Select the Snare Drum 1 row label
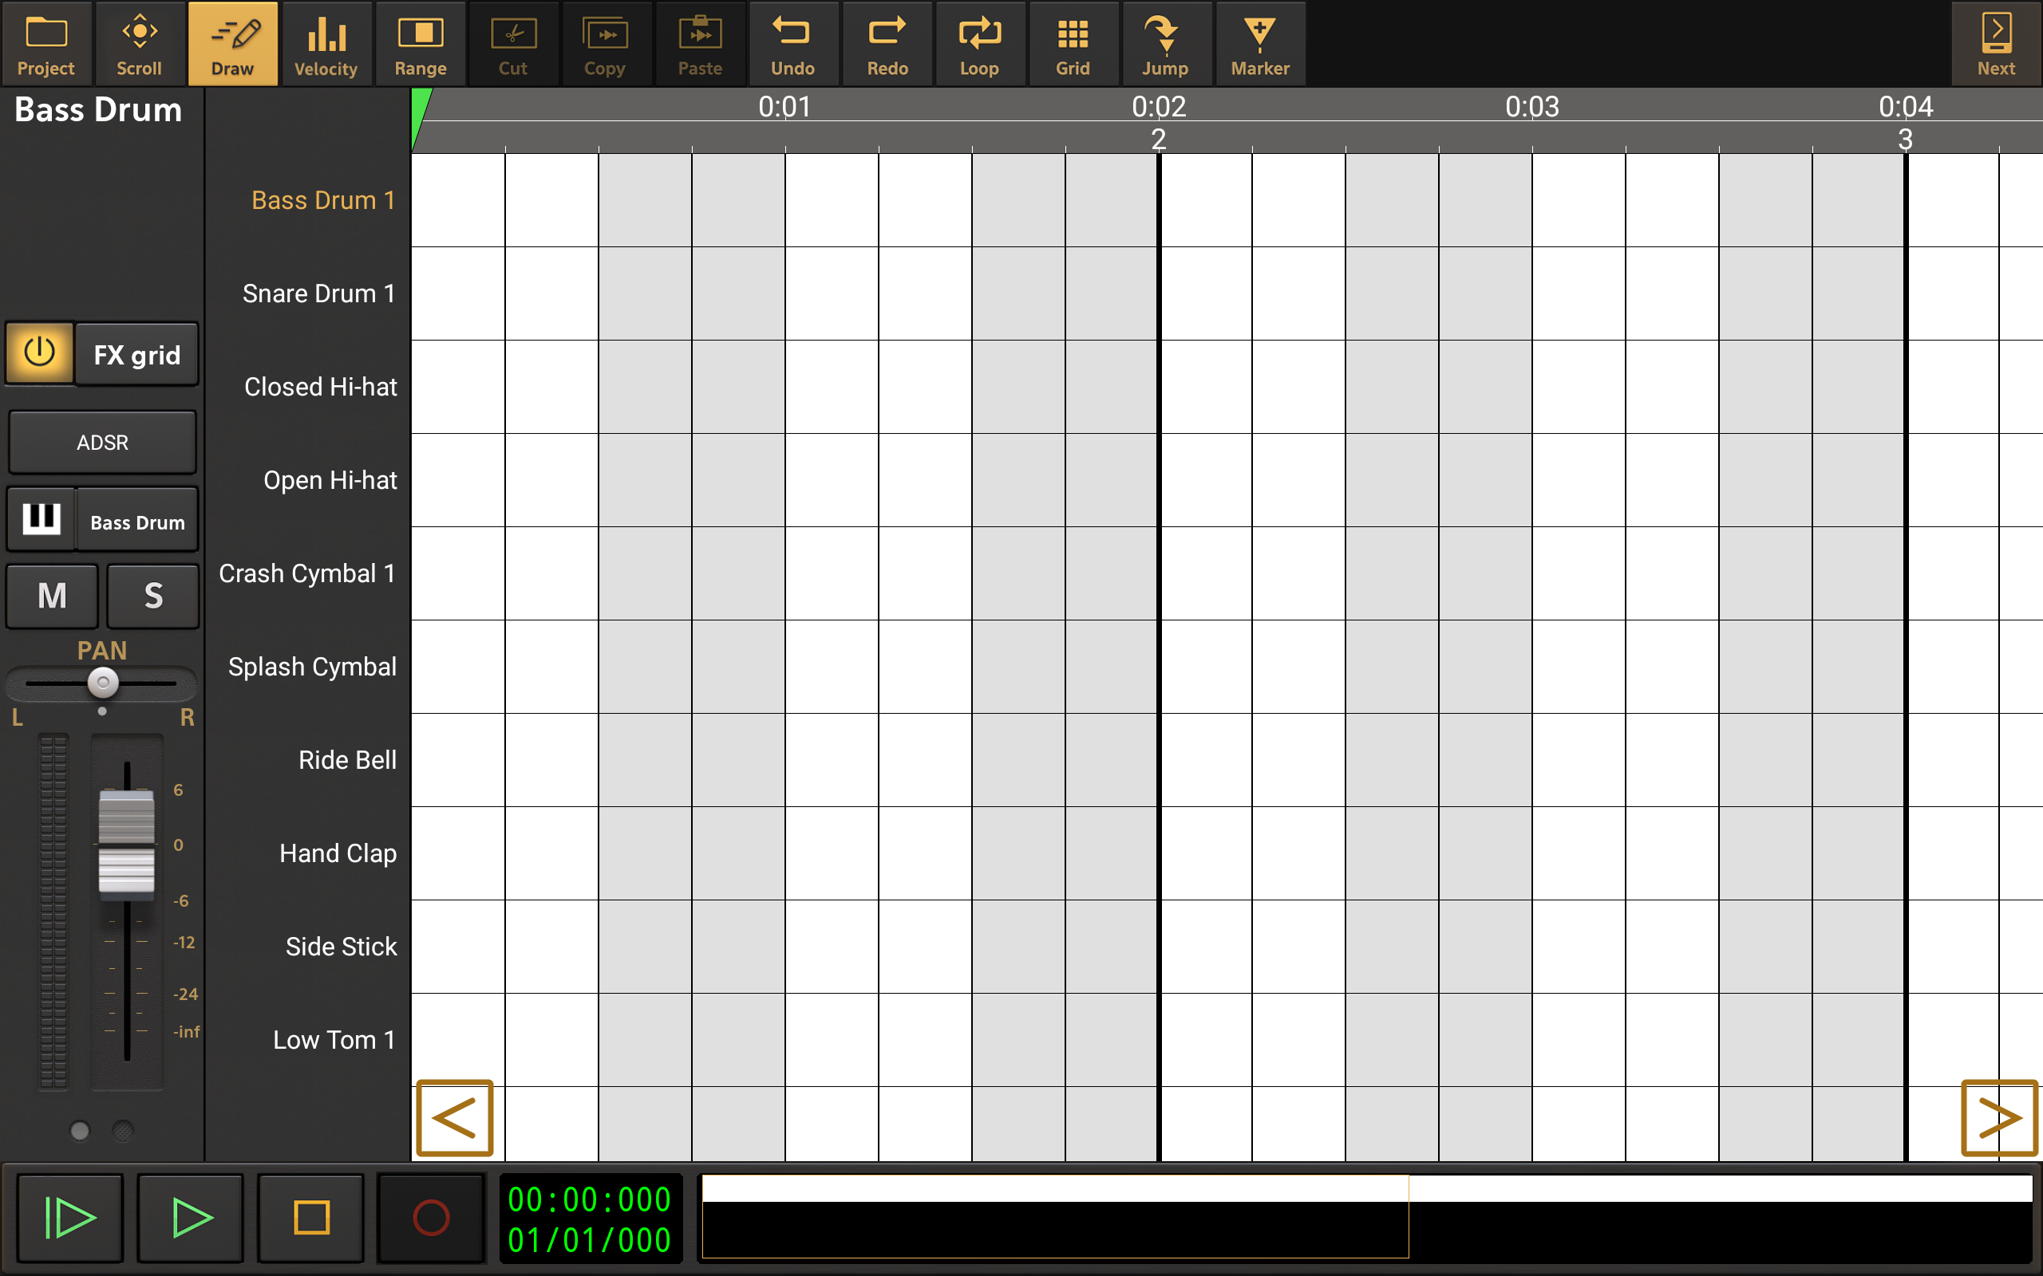The width and height of the screenshot is (2043, 1276). (318, 293)
